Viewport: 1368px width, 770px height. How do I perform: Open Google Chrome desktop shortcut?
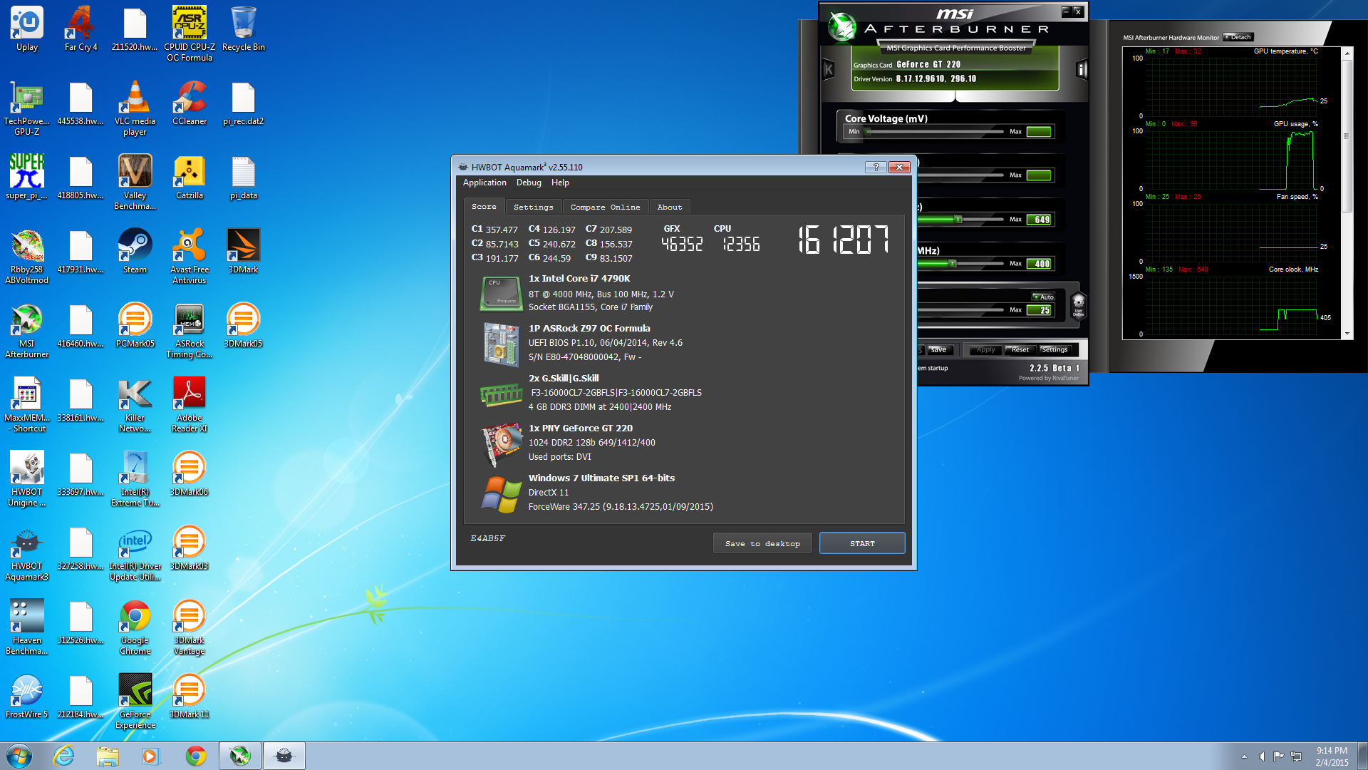[135, 627]
